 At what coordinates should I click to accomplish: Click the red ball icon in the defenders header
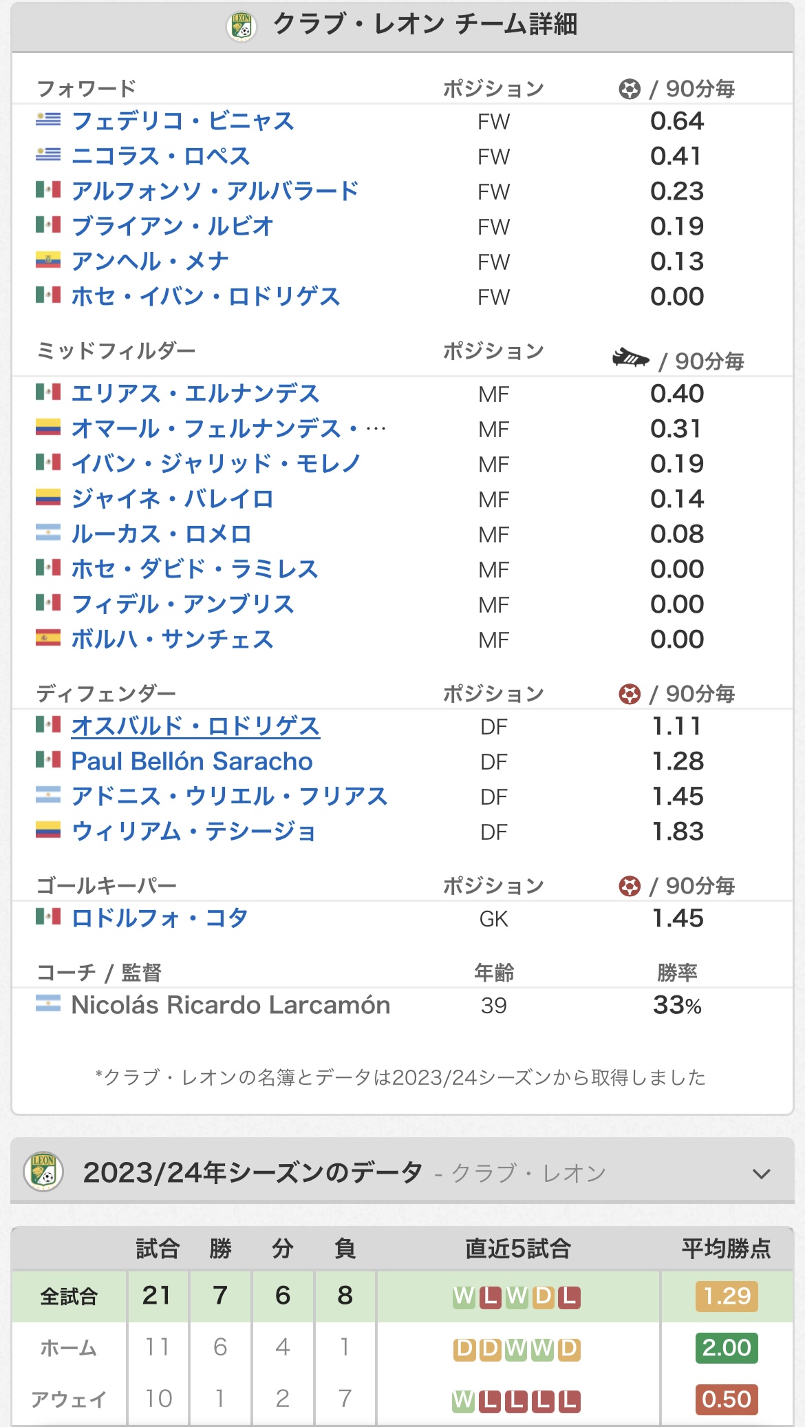pos(629,694)
